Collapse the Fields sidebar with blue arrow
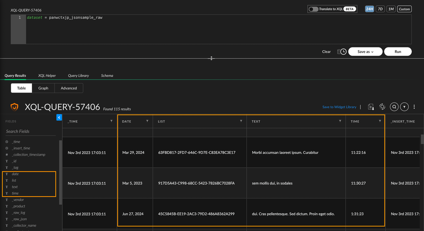Viewport: 424px width, 231px height. click(x=59, y=117)
